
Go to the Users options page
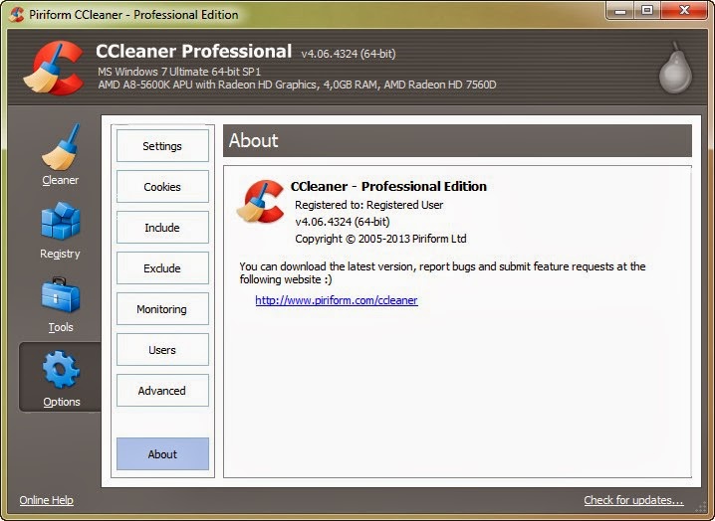tap(162, 350)
